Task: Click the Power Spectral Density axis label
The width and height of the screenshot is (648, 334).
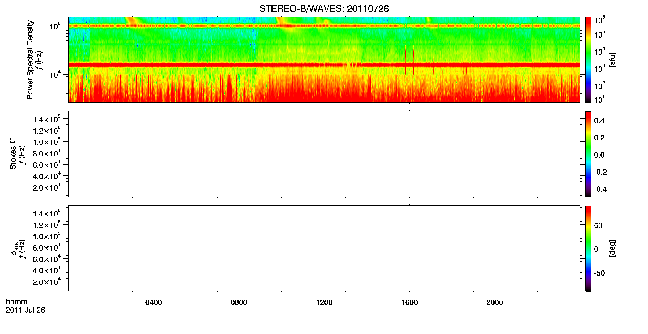Action: pyautogui.click(x=30, y=60)
